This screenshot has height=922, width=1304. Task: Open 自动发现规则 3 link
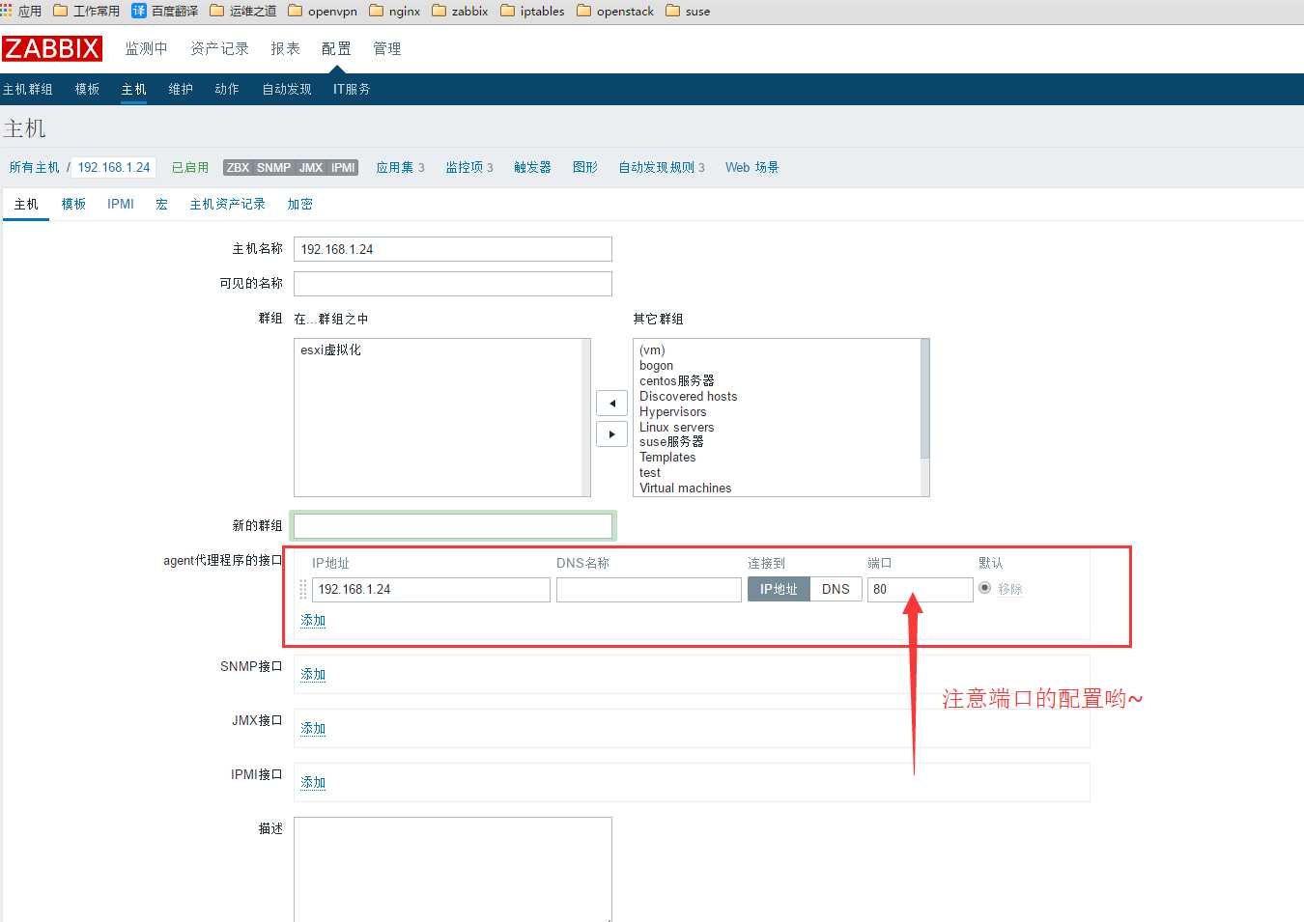pos(662,167)
